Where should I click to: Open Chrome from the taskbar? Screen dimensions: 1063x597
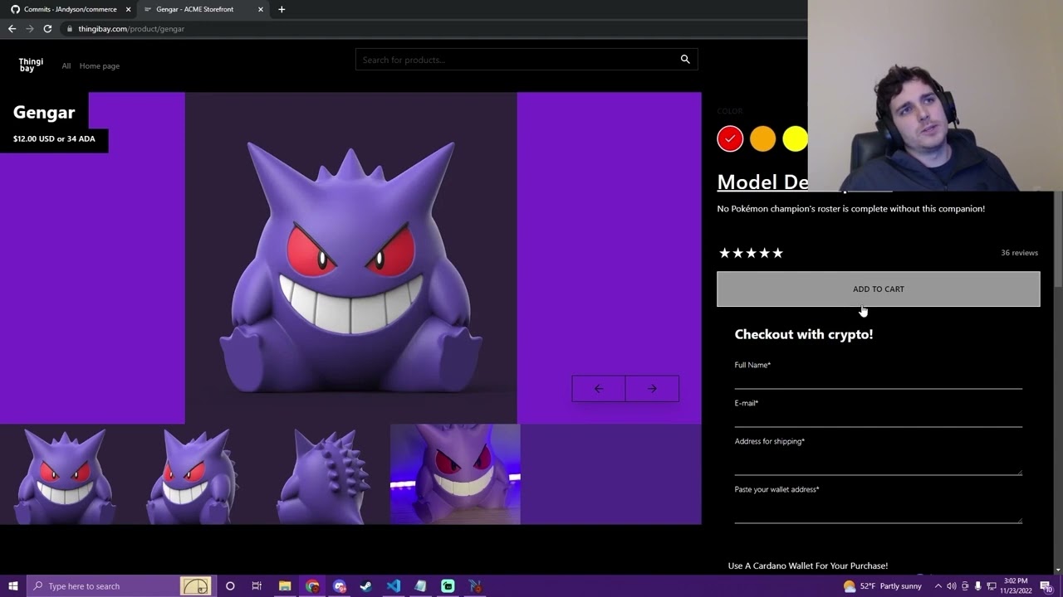[x=312, y=586]
